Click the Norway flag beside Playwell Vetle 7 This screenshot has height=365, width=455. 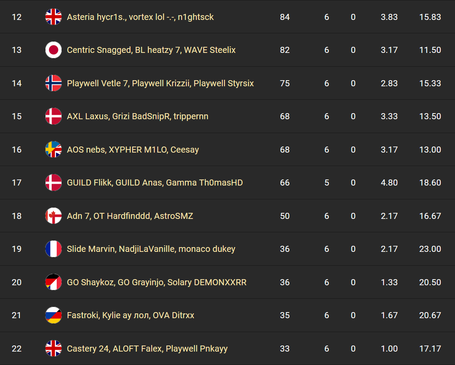(x=53, y=83)
